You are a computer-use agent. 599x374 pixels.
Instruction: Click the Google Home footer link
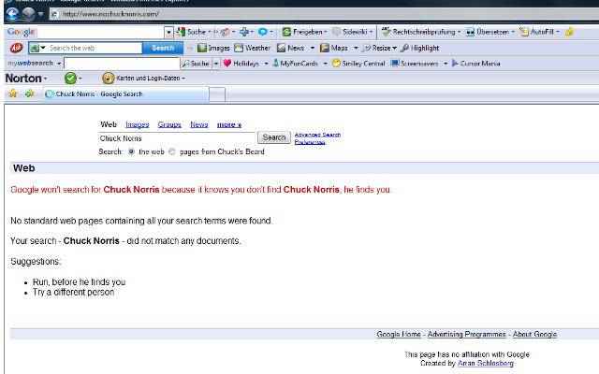tap(399, 335)
